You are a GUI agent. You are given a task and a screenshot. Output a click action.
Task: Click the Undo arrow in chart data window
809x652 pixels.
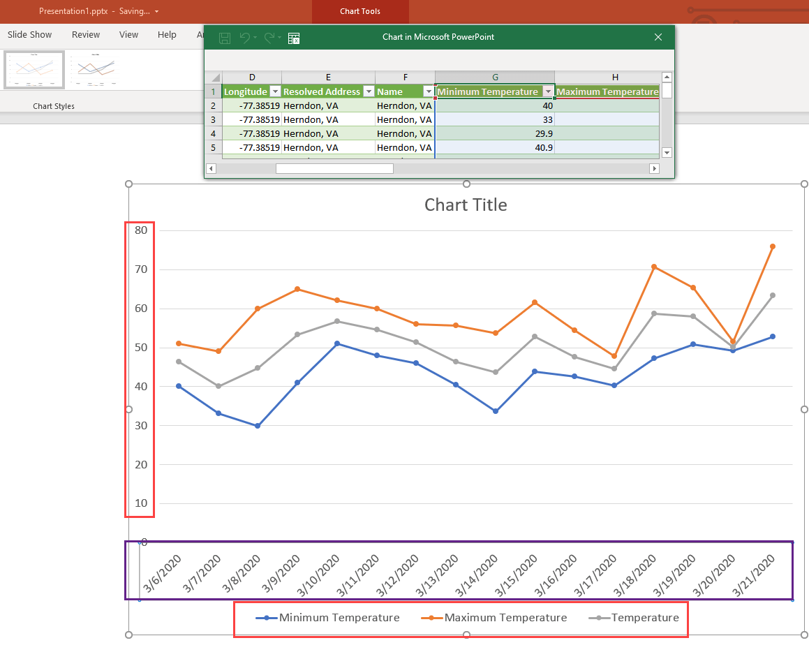244,38
